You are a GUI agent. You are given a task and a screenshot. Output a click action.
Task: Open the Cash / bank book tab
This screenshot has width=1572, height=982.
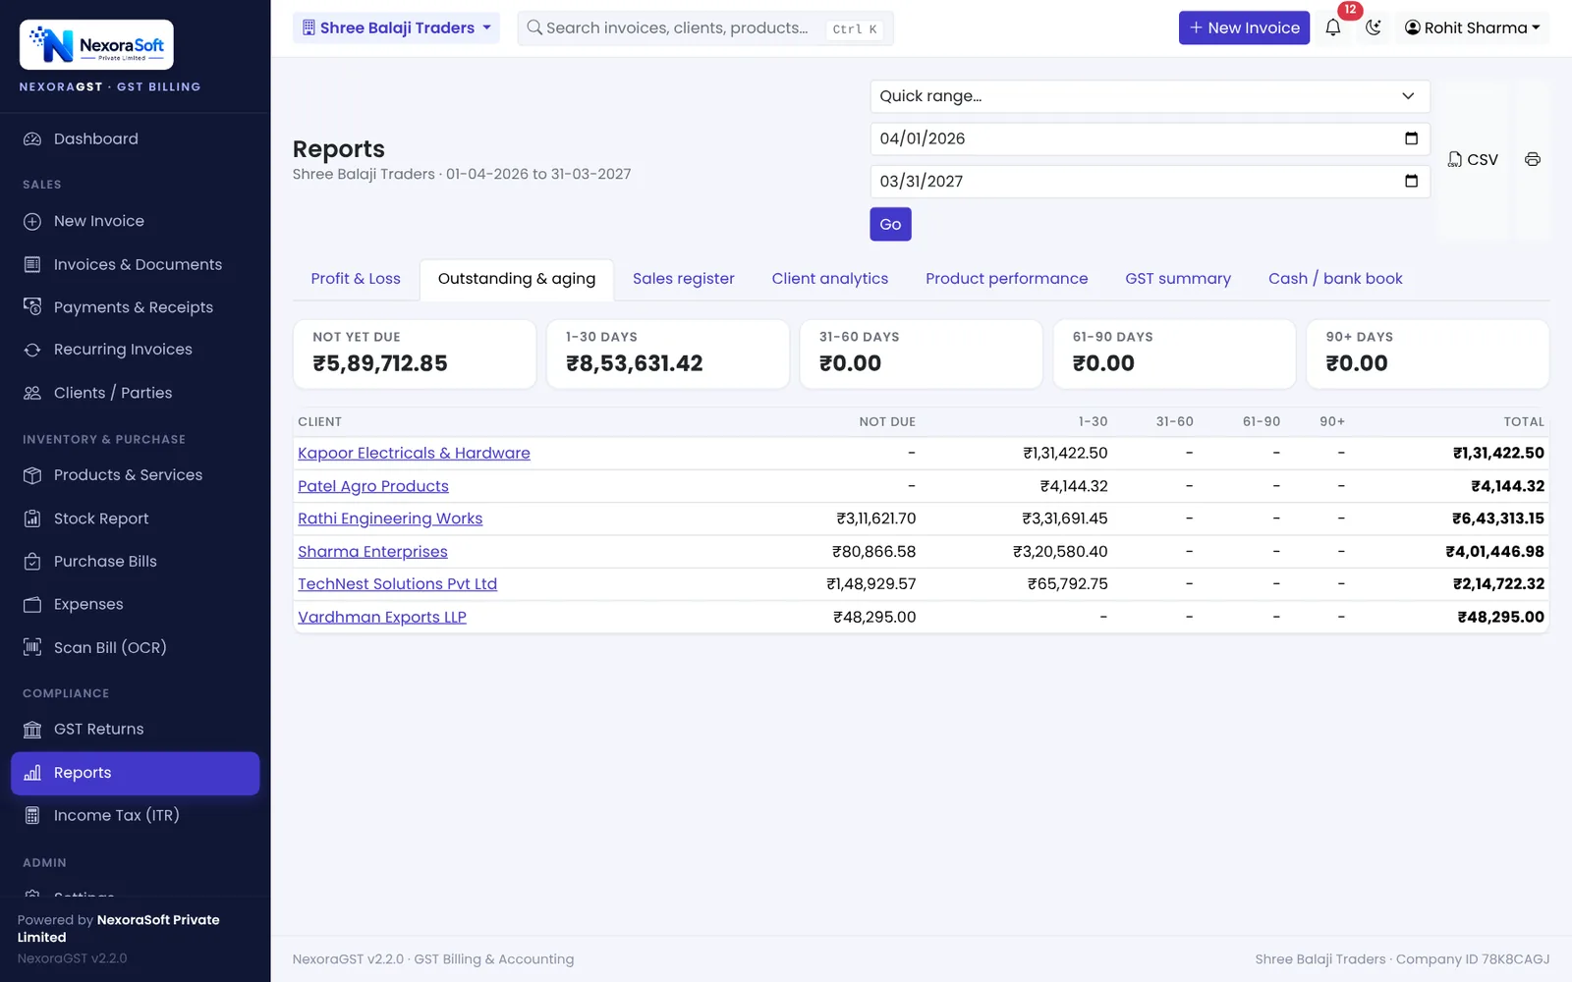coord(1335,279)
